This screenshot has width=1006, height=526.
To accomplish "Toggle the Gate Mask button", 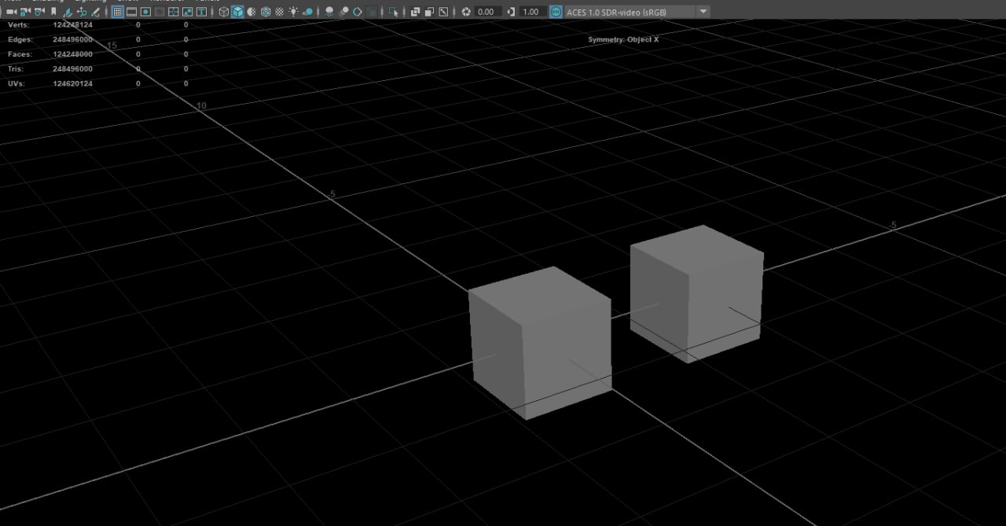I will pos(160,12).
